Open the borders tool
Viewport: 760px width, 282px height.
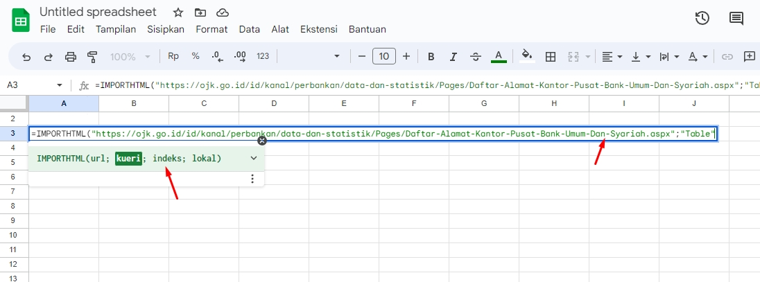click(x=550, y=57)
